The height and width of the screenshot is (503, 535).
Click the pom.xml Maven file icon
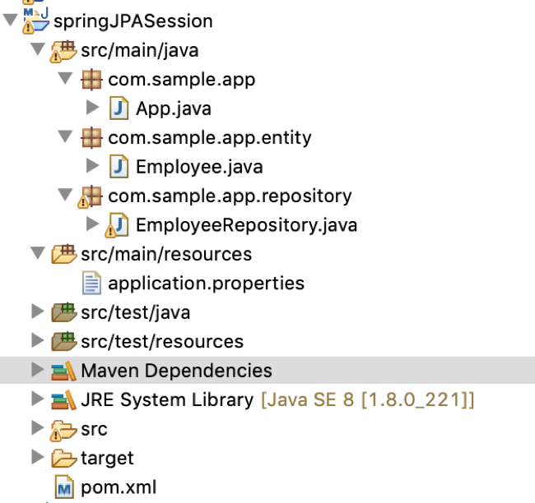click(x=64, y=487)
